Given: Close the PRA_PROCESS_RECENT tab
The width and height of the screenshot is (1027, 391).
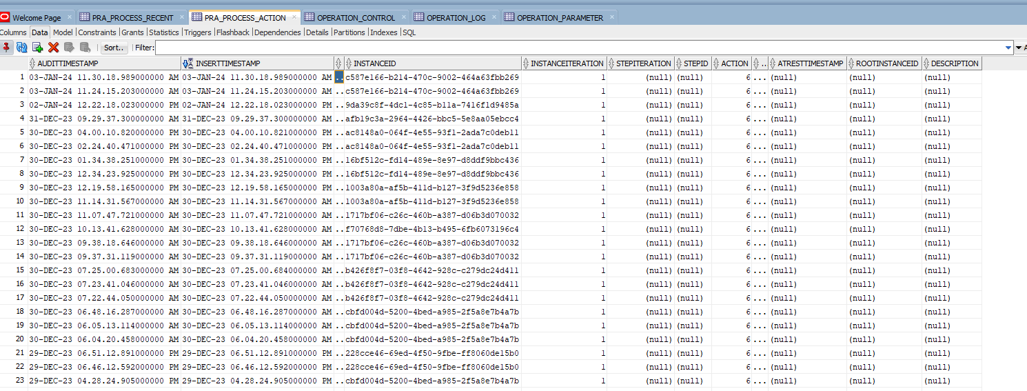Looking at the screenshot, I should (182, 17).
